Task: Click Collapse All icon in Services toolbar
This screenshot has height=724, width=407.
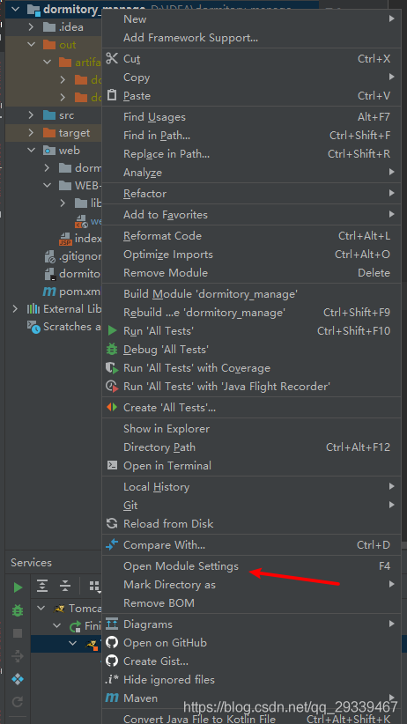Action: (65, 587)
